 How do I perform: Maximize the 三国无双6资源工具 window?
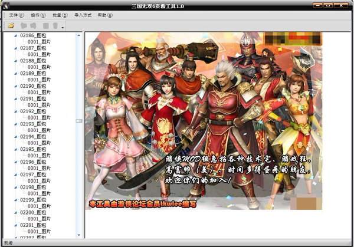[x=328, y=5]
